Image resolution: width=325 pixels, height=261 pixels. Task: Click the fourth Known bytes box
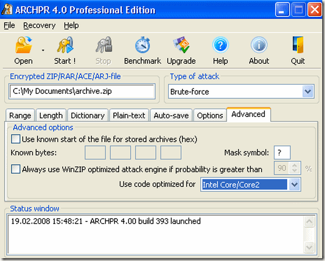(171, 152)
